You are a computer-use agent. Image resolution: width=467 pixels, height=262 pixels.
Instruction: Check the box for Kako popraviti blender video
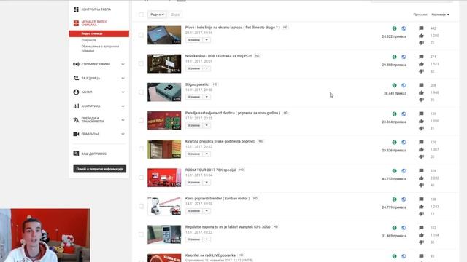point(141,206)
